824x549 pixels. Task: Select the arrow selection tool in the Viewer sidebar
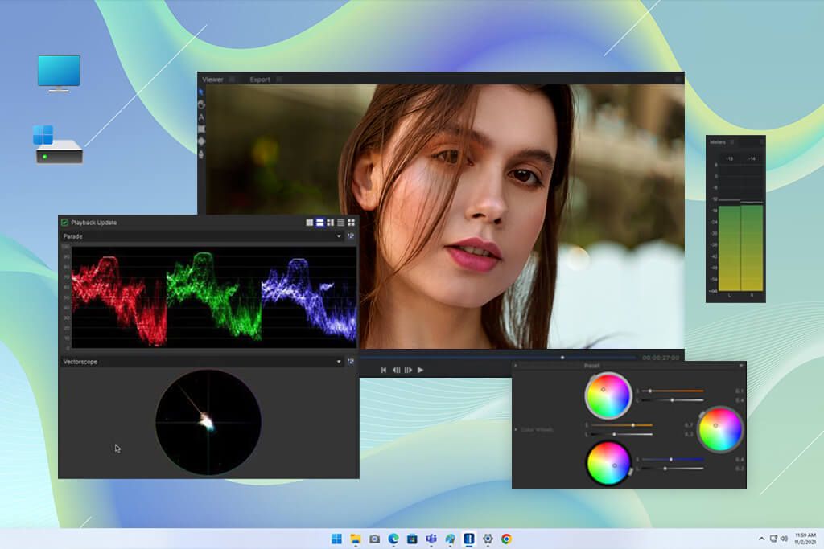201,91
